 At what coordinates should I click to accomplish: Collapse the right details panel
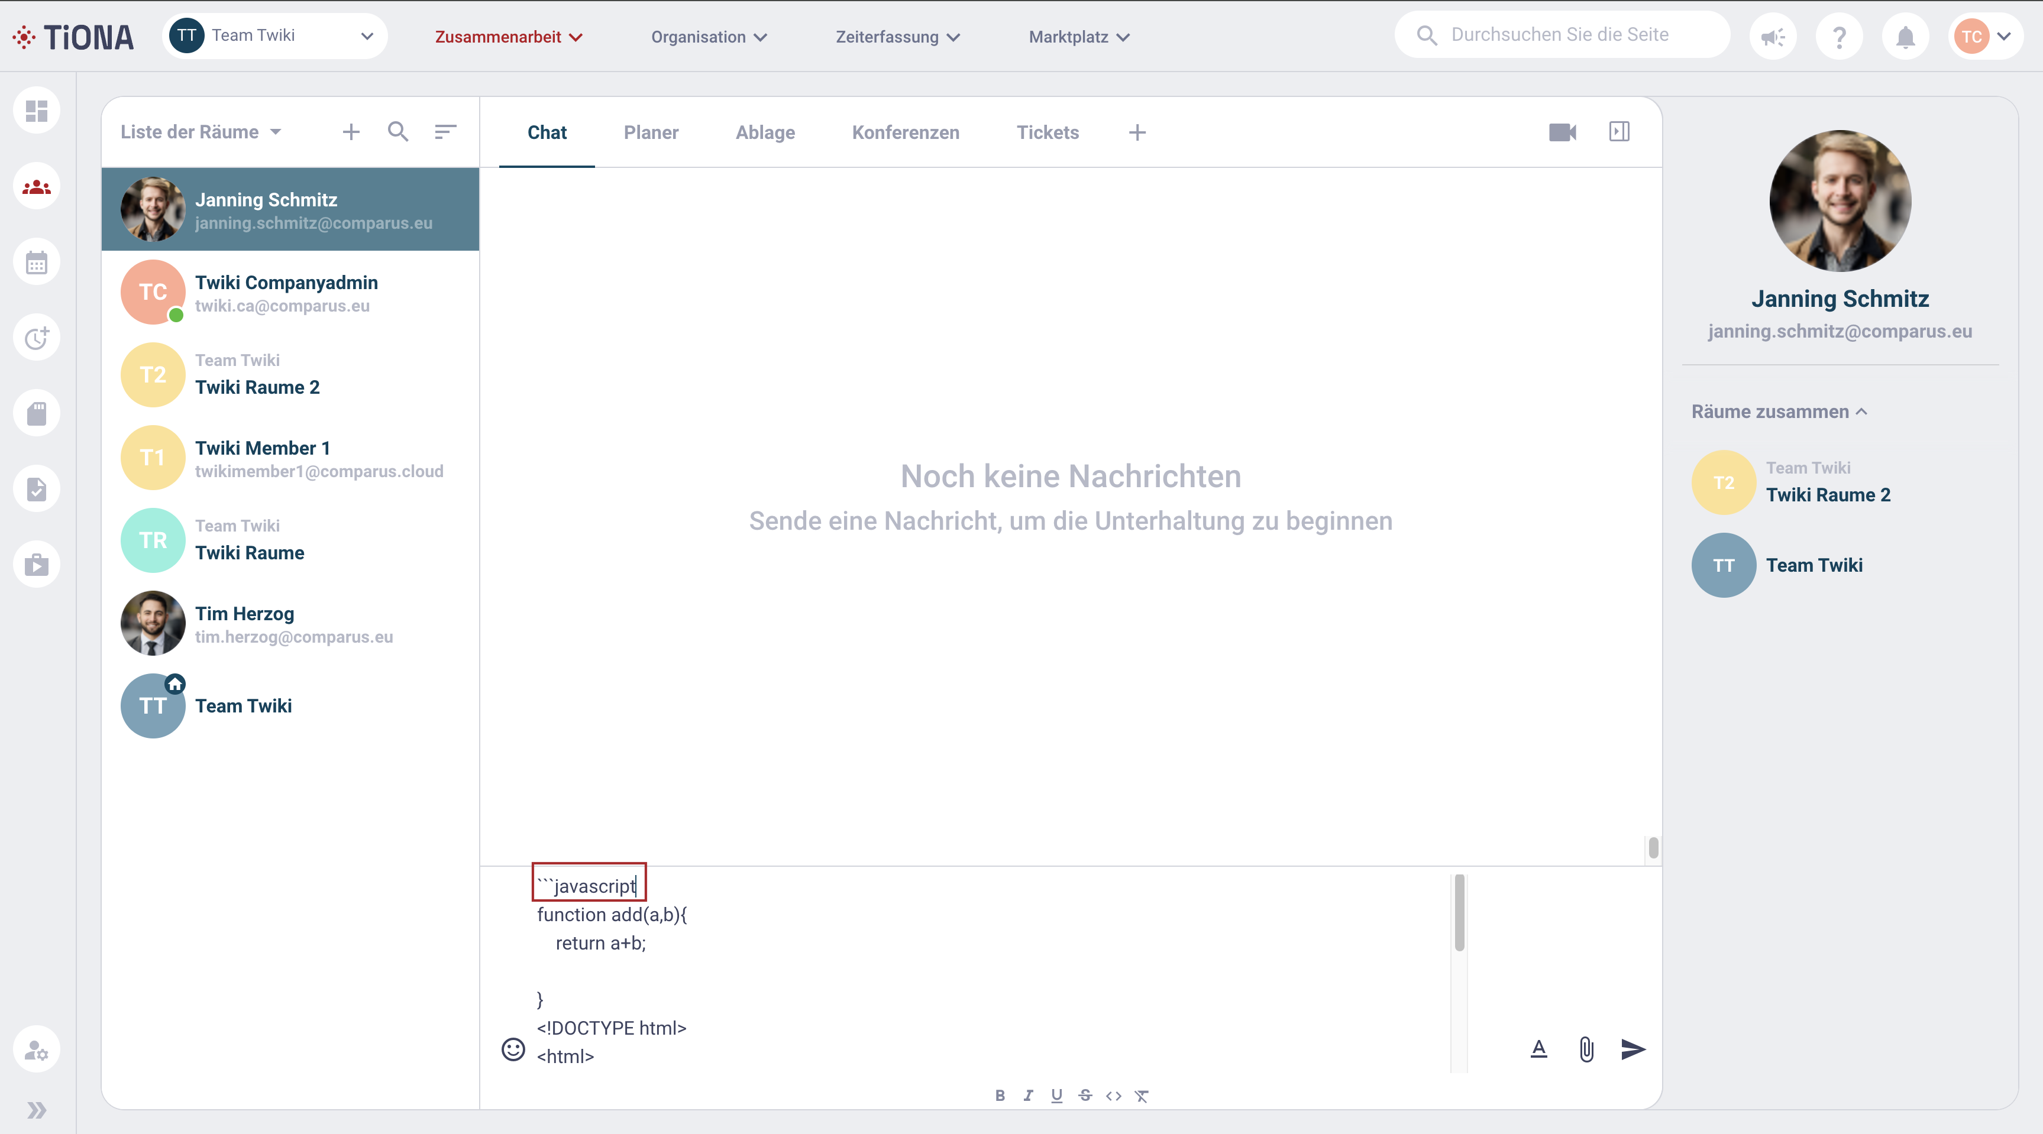pyautogui.click(x=1619, y=132)
